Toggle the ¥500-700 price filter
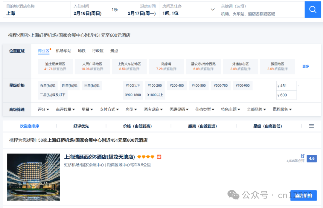 221,85
